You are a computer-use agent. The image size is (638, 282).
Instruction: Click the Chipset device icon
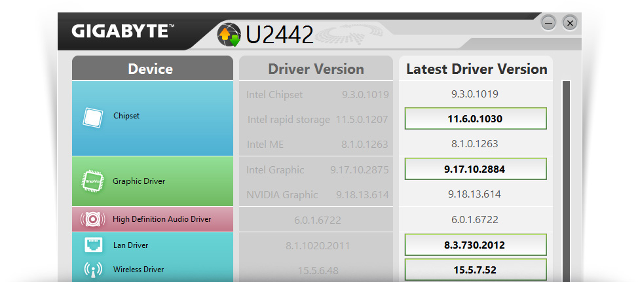click(x=92, y=118)
